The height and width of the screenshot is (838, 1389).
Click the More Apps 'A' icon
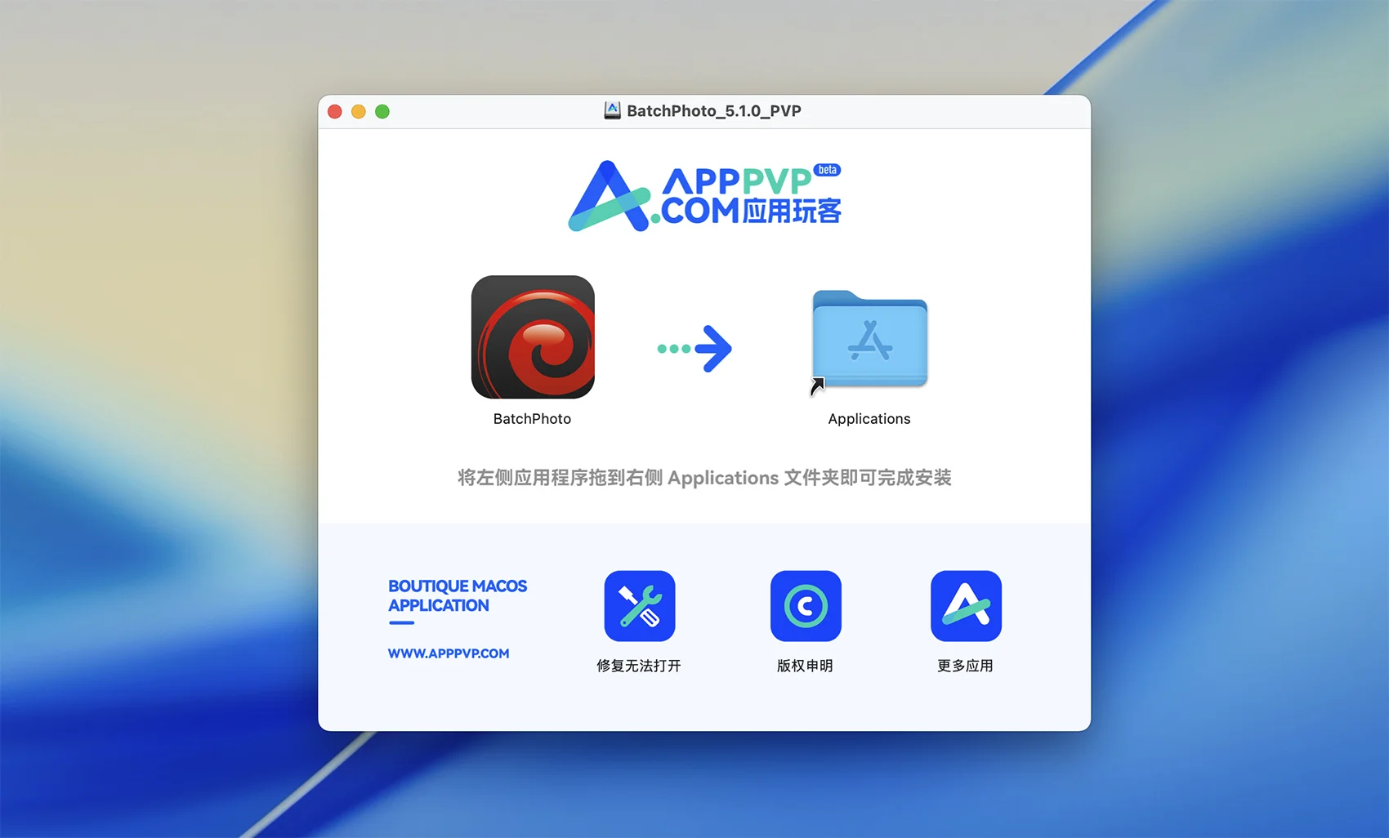(x=965, y=606)
